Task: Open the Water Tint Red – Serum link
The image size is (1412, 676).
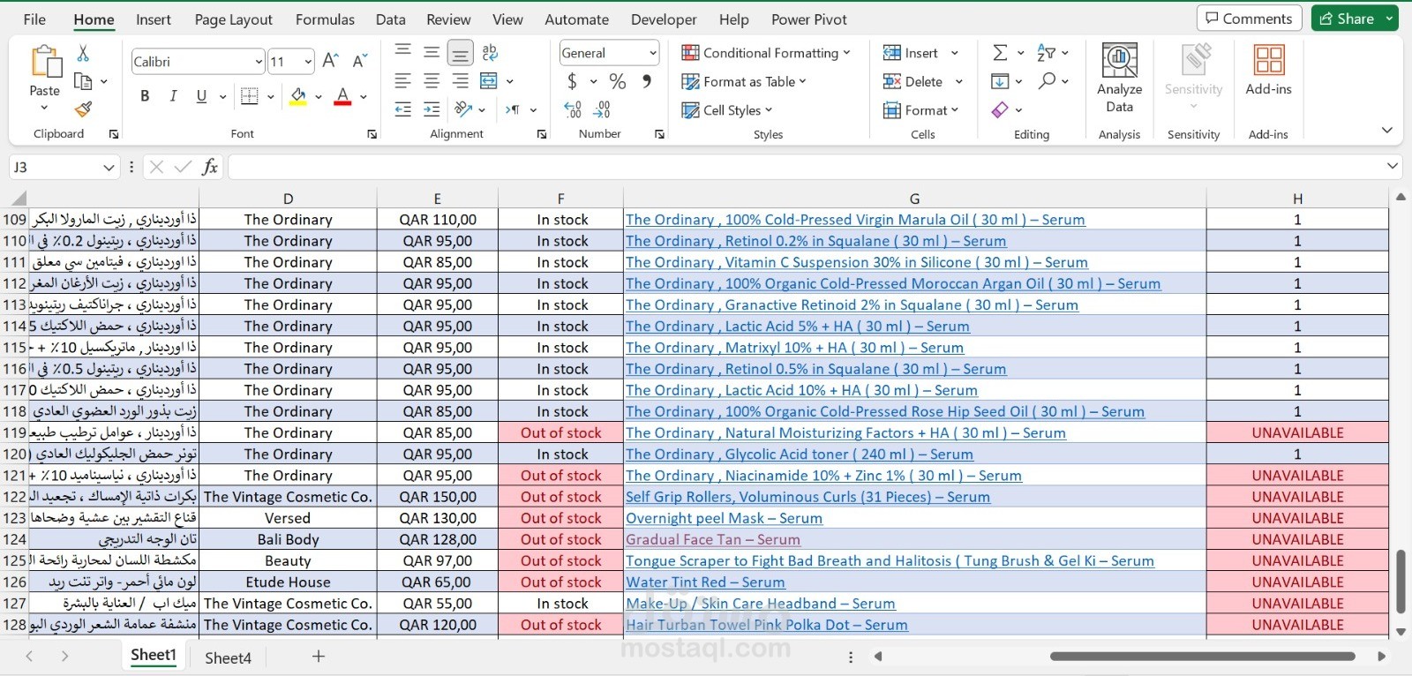Action: pyautogui.click(x=705, y=582)
